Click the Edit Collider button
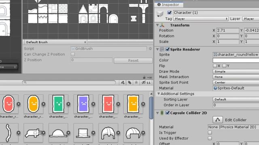The width and height of the screenshot is (259, 145). click(x=218, y=120)
